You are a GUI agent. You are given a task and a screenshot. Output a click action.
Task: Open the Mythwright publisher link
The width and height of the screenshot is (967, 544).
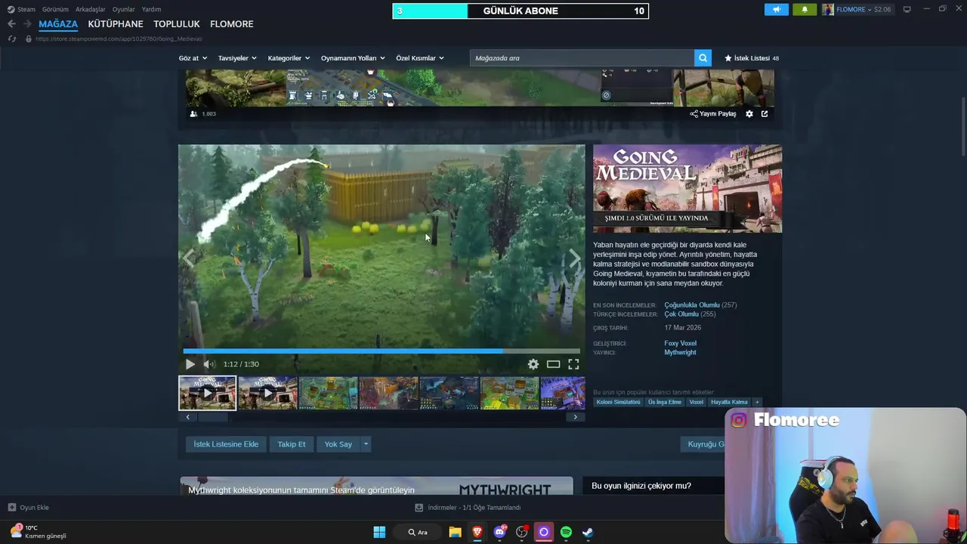[x=680, y=353]
